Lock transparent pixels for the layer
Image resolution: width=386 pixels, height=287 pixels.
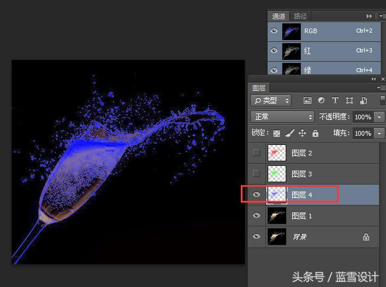277,133
